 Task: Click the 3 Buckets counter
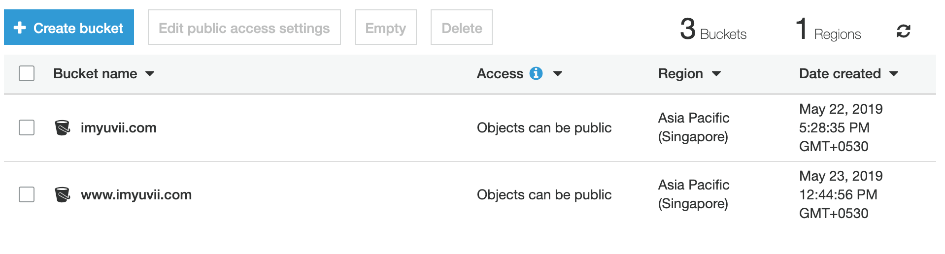pos(713,30)
